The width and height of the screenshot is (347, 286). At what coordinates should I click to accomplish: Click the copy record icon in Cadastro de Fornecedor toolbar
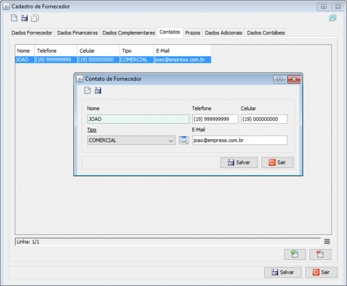[x=35, y=18]
